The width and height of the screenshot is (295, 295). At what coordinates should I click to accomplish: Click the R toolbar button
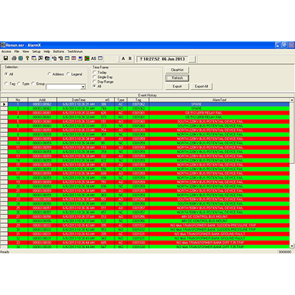point(130,58)
